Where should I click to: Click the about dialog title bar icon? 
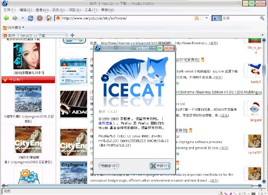(x=98, y=48)
